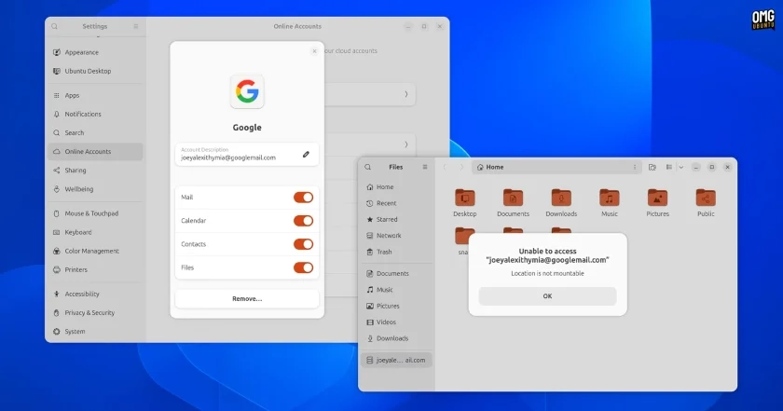Expand second account row chevron in Online Accounts
The image size is (783, 411).
(406, 144)
